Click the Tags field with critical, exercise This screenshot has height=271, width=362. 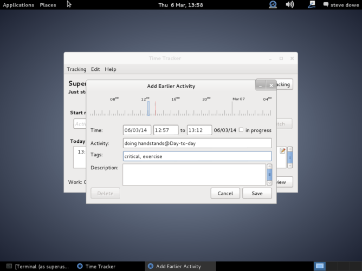[x=197, y=156]
